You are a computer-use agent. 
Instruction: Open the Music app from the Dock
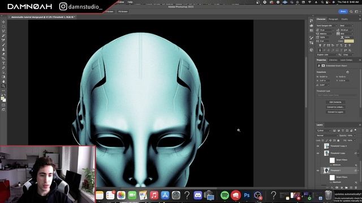point(154,196)
